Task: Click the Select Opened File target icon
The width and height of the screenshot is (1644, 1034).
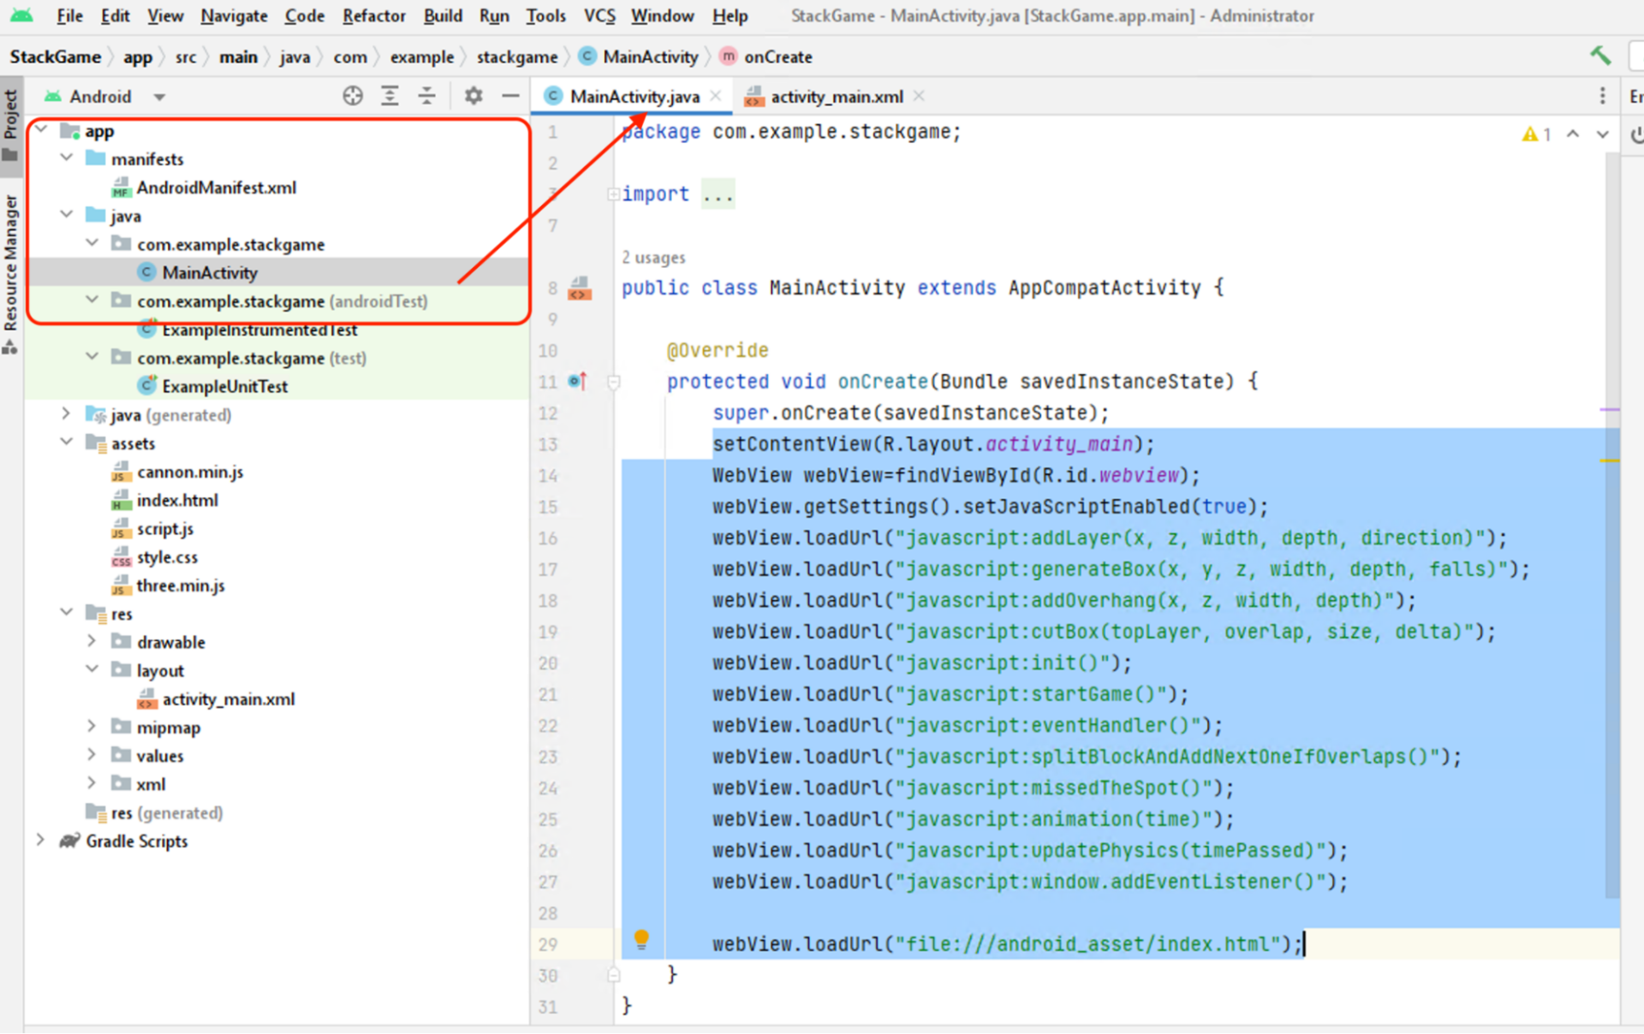Action: pyautogui.click(x=353, y=96)
